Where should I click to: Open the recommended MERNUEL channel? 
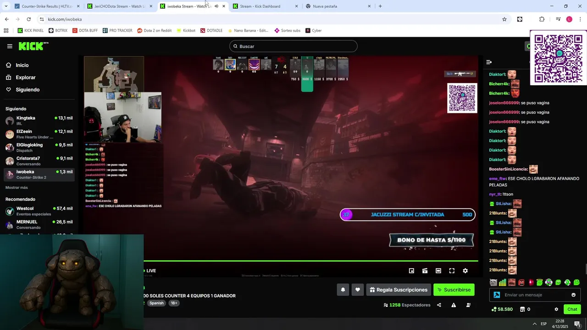39,225
